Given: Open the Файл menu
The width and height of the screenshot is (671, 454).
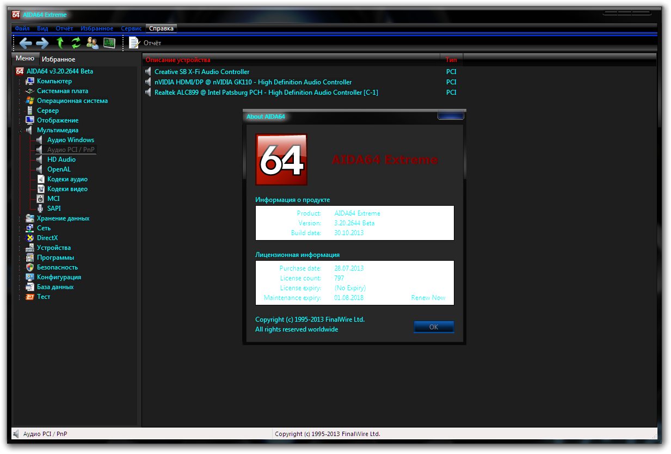Looking at the screenshot, I should (22, 28).
